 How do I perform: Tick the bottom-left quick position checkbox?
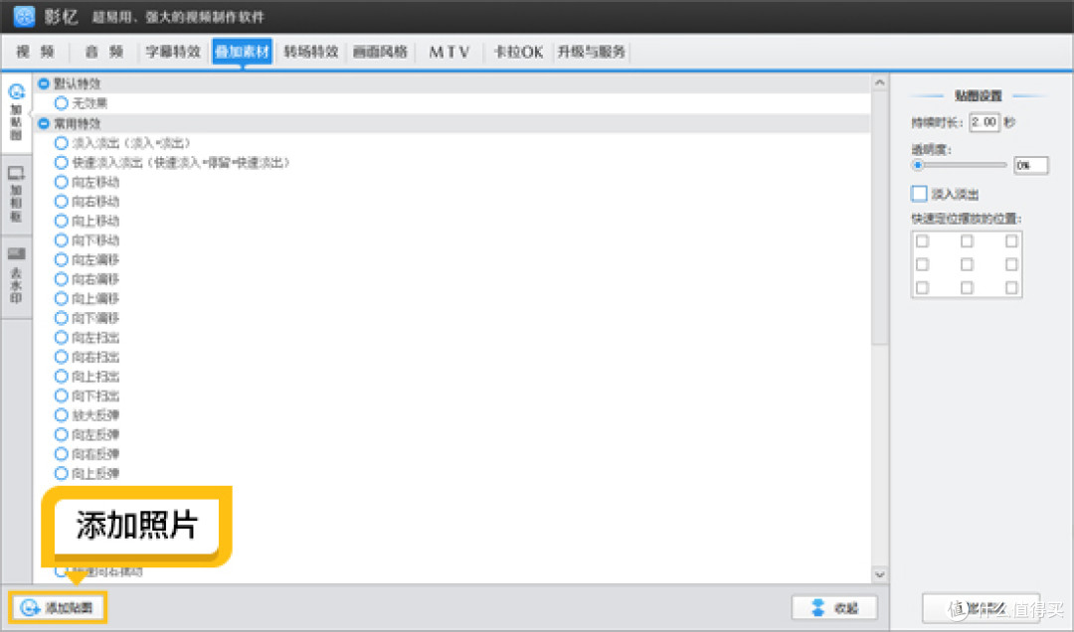point(923,287)
